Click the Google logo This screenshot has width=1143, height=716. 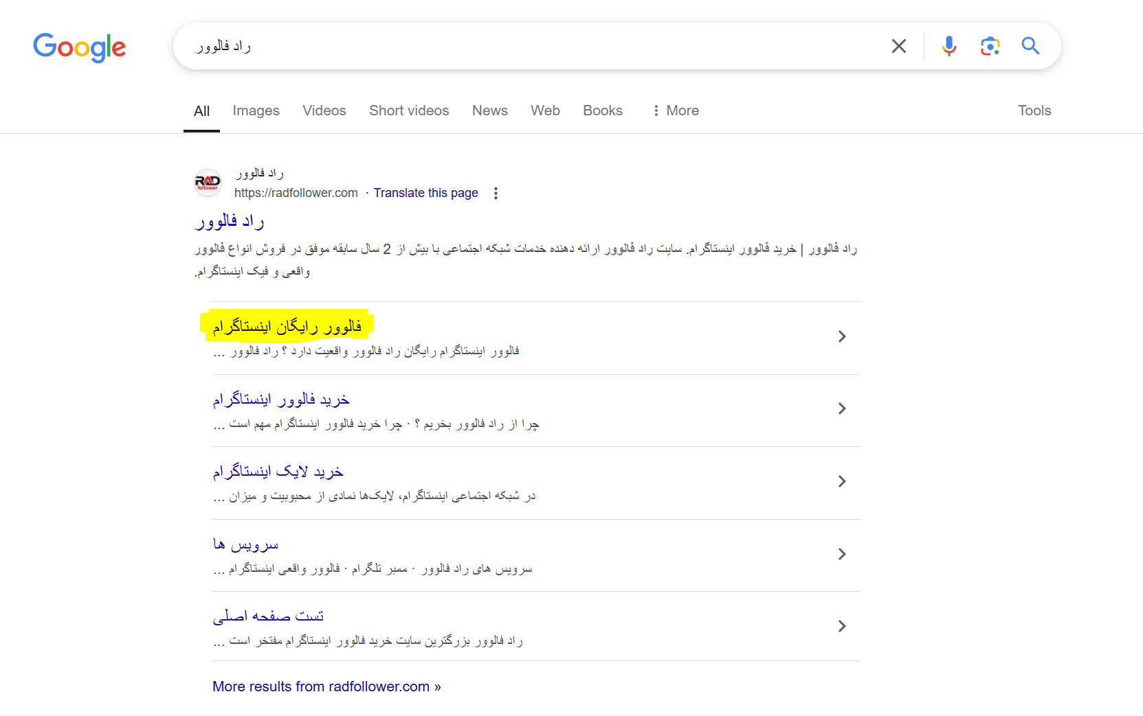pyautogui.click(x=79, y=47)
